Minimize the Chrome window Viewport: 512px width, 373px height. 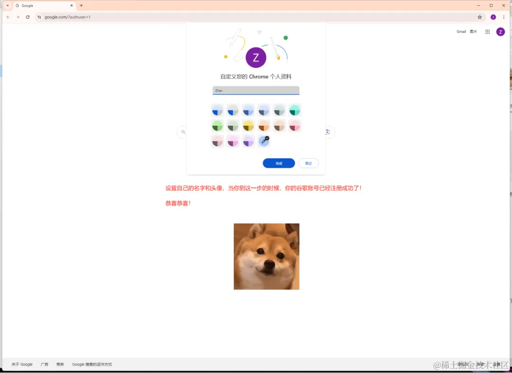pos(478,6)
